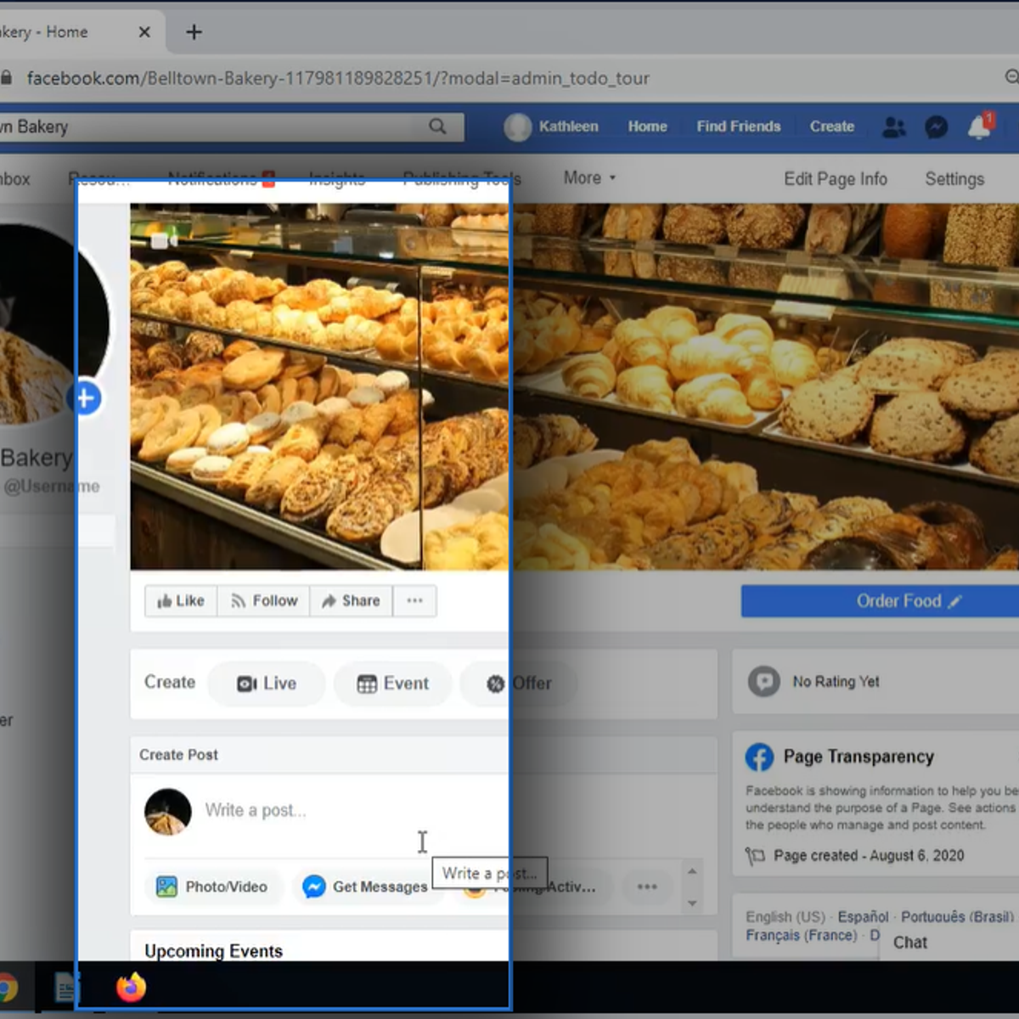Switch language to Français (France)

802,935
